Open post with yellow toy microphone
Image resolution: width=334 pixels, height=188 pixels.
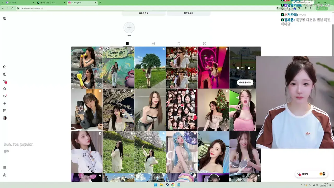click(x=87, y=68)
